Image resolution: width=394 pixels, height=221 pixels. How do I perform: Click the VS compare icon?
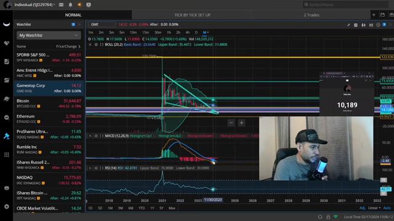[x=371, y=25]
